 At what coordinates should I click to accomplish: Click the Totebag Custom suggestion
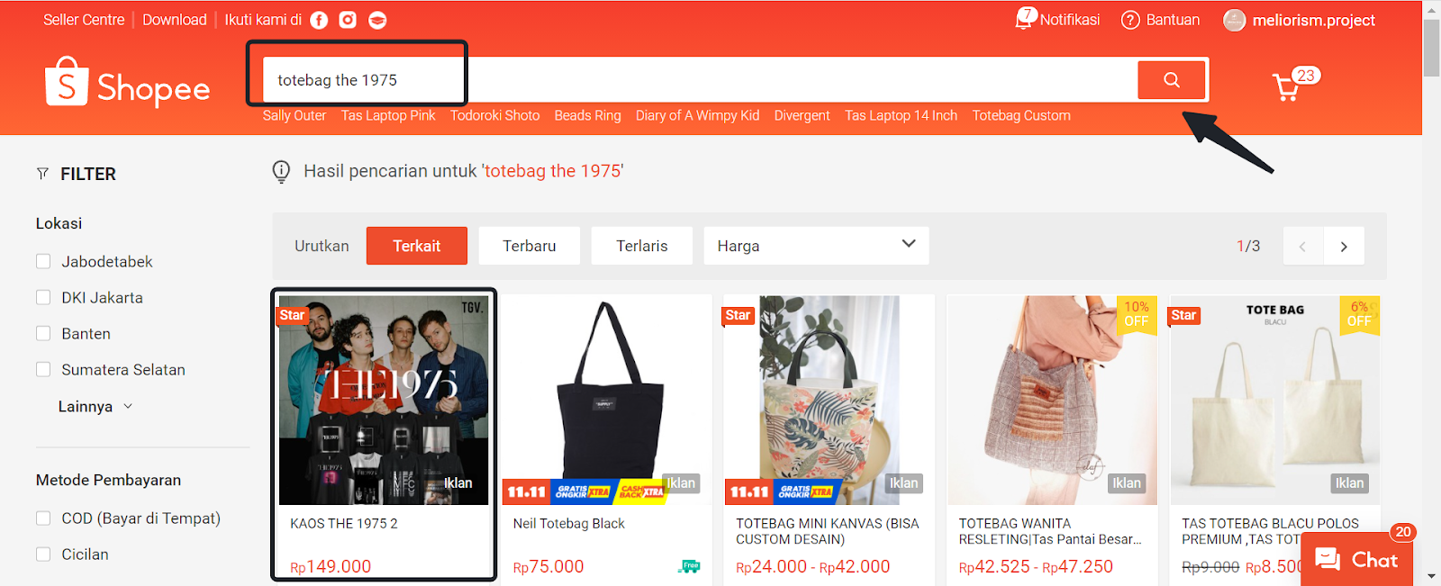[x=1021, y=115]
